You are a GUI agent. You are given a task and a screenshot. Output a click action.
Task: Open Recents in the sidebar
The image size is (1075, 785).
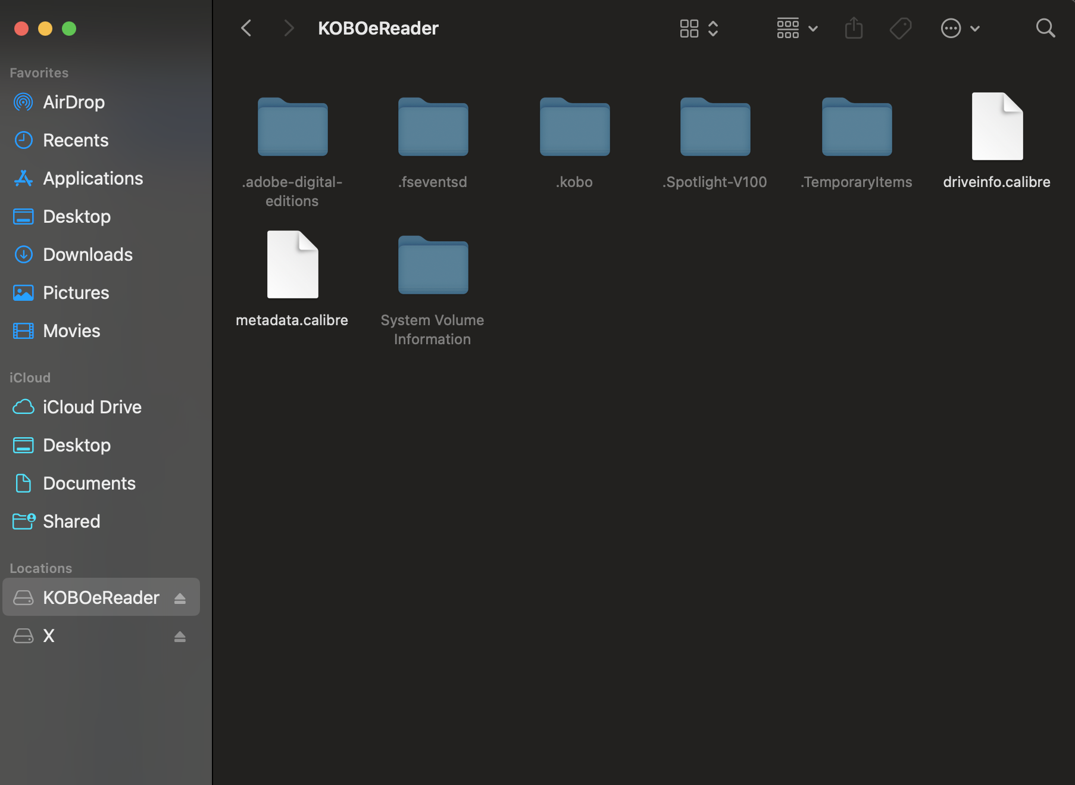click(101, 141)
